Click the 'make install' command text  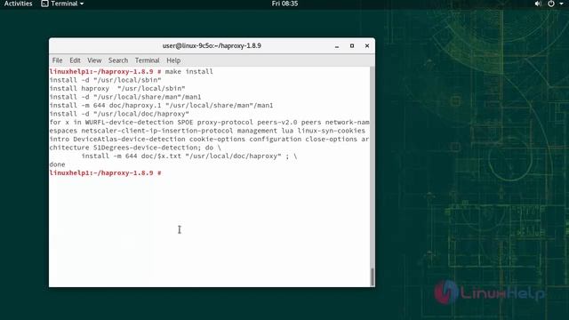(189, 71)
